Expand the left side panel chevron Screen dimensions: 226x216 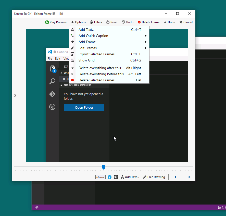(x=15, y=95)
